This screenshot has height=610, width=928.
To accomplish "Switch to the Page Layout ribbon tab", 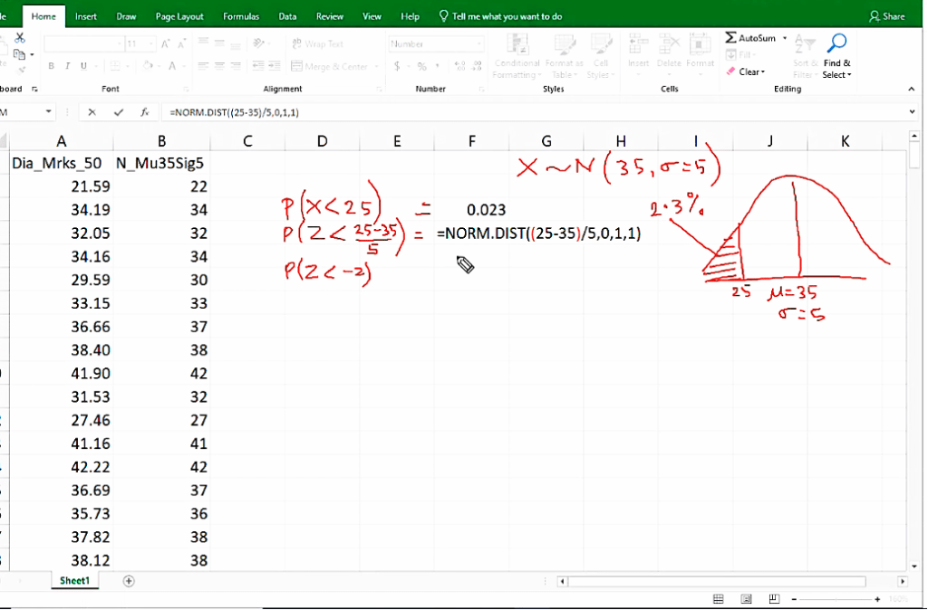I will pyautogui.click(x=179, y=16).
